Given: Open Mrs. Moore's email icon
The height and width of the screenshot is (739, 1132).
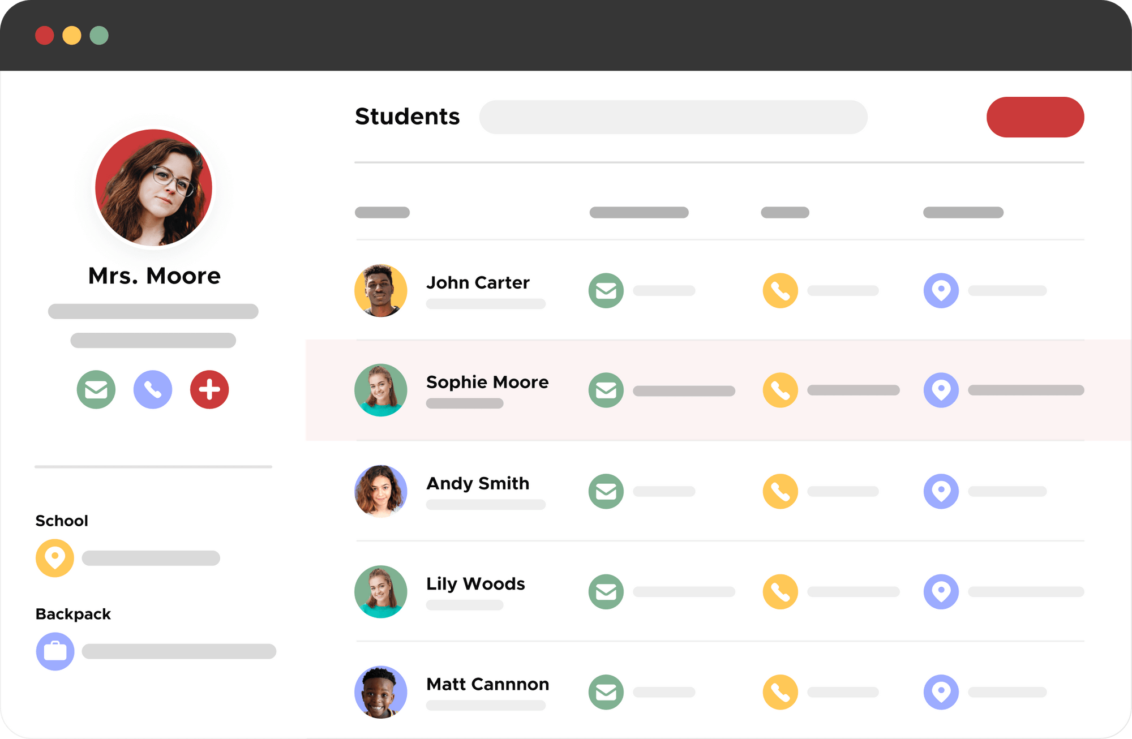Looking at the screenshot, I should (96, 389).
